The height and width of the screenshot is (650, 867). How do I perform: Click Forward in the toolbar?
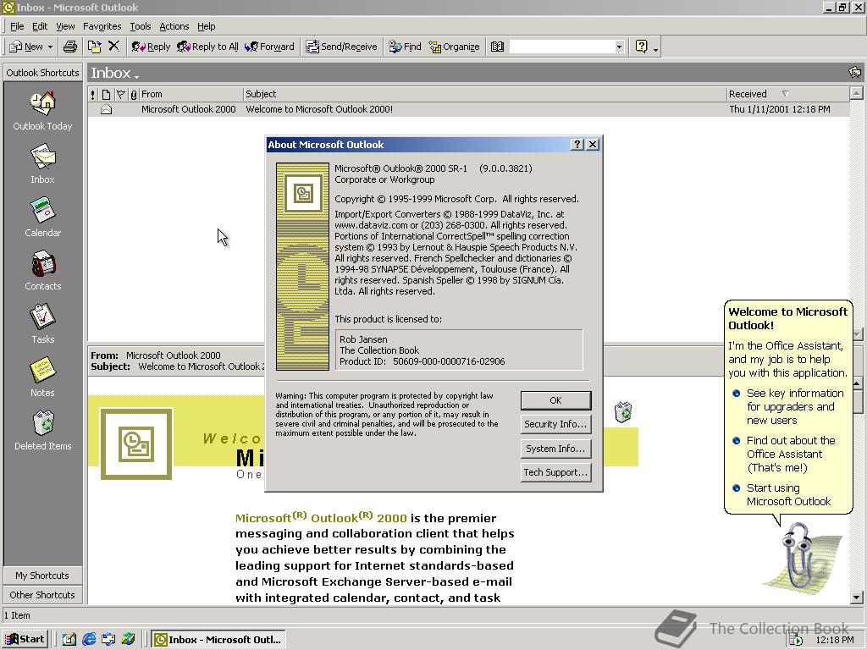pos(269,47)
